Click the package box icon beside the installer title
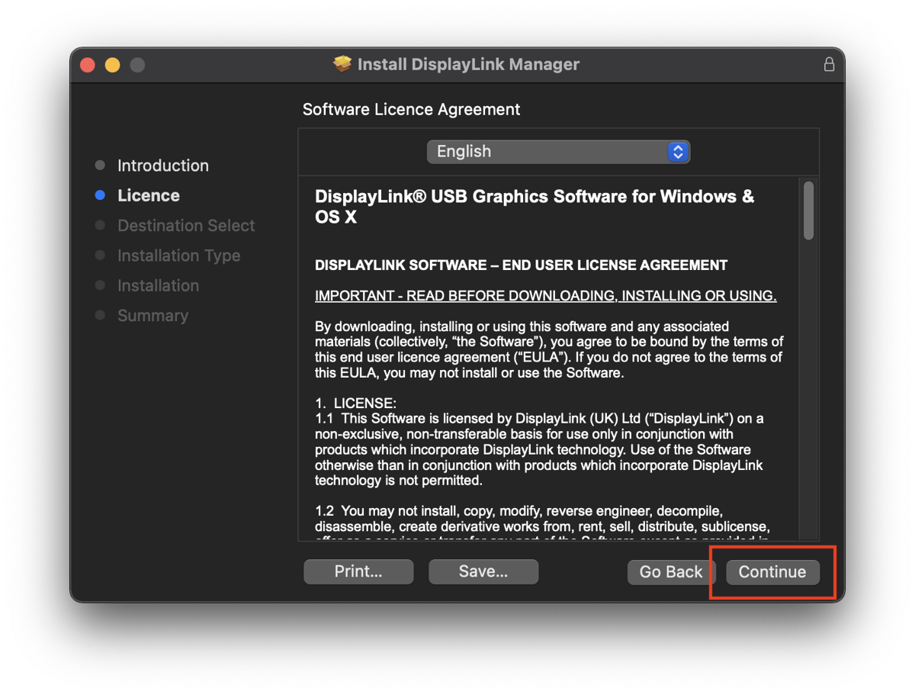This screenshot has height=695, width=915. tap(343, 64)
